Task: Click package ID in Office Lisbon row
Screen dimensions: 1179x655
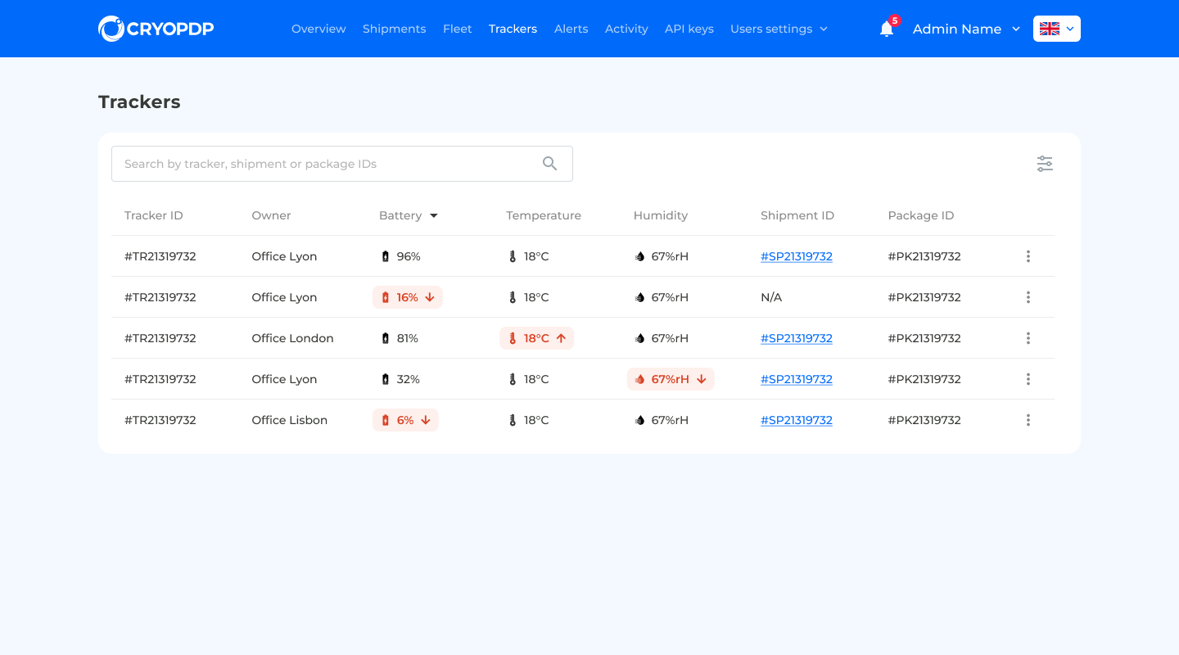Action: 924,420
